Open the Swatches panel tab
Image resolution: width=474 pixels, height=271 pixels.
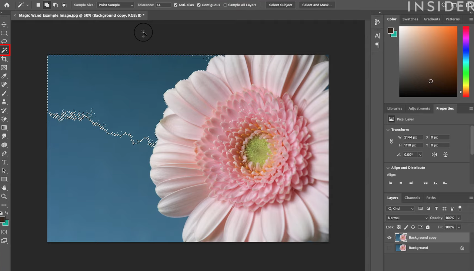(x=410, y=19)
